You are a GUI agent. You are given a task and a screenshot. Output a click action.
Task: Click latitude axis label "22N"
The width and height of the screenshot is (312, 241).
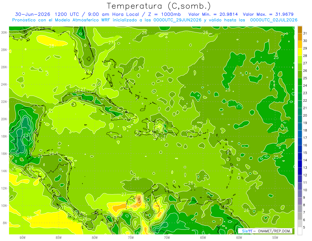pyautogui.click(x=4, y=101)
